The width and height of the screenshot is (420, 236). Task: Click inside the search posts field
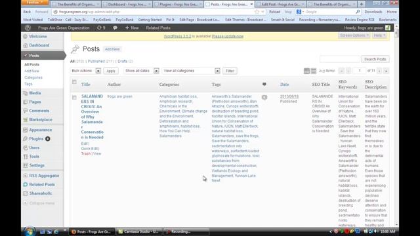pyautogui.click(x=340, y=59)
